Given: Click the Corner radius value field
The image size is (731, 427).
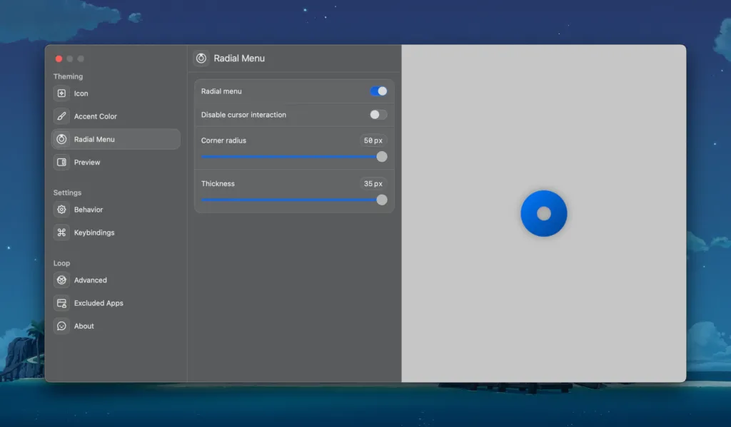Looking at the screenshot, I should tap(373, 140).
